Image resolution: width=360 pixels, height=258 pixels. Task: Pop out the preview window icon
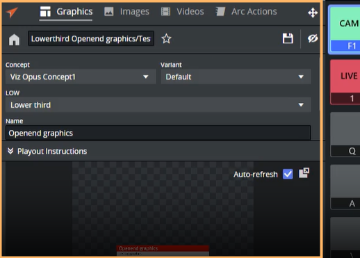click(x=304, y=173)
